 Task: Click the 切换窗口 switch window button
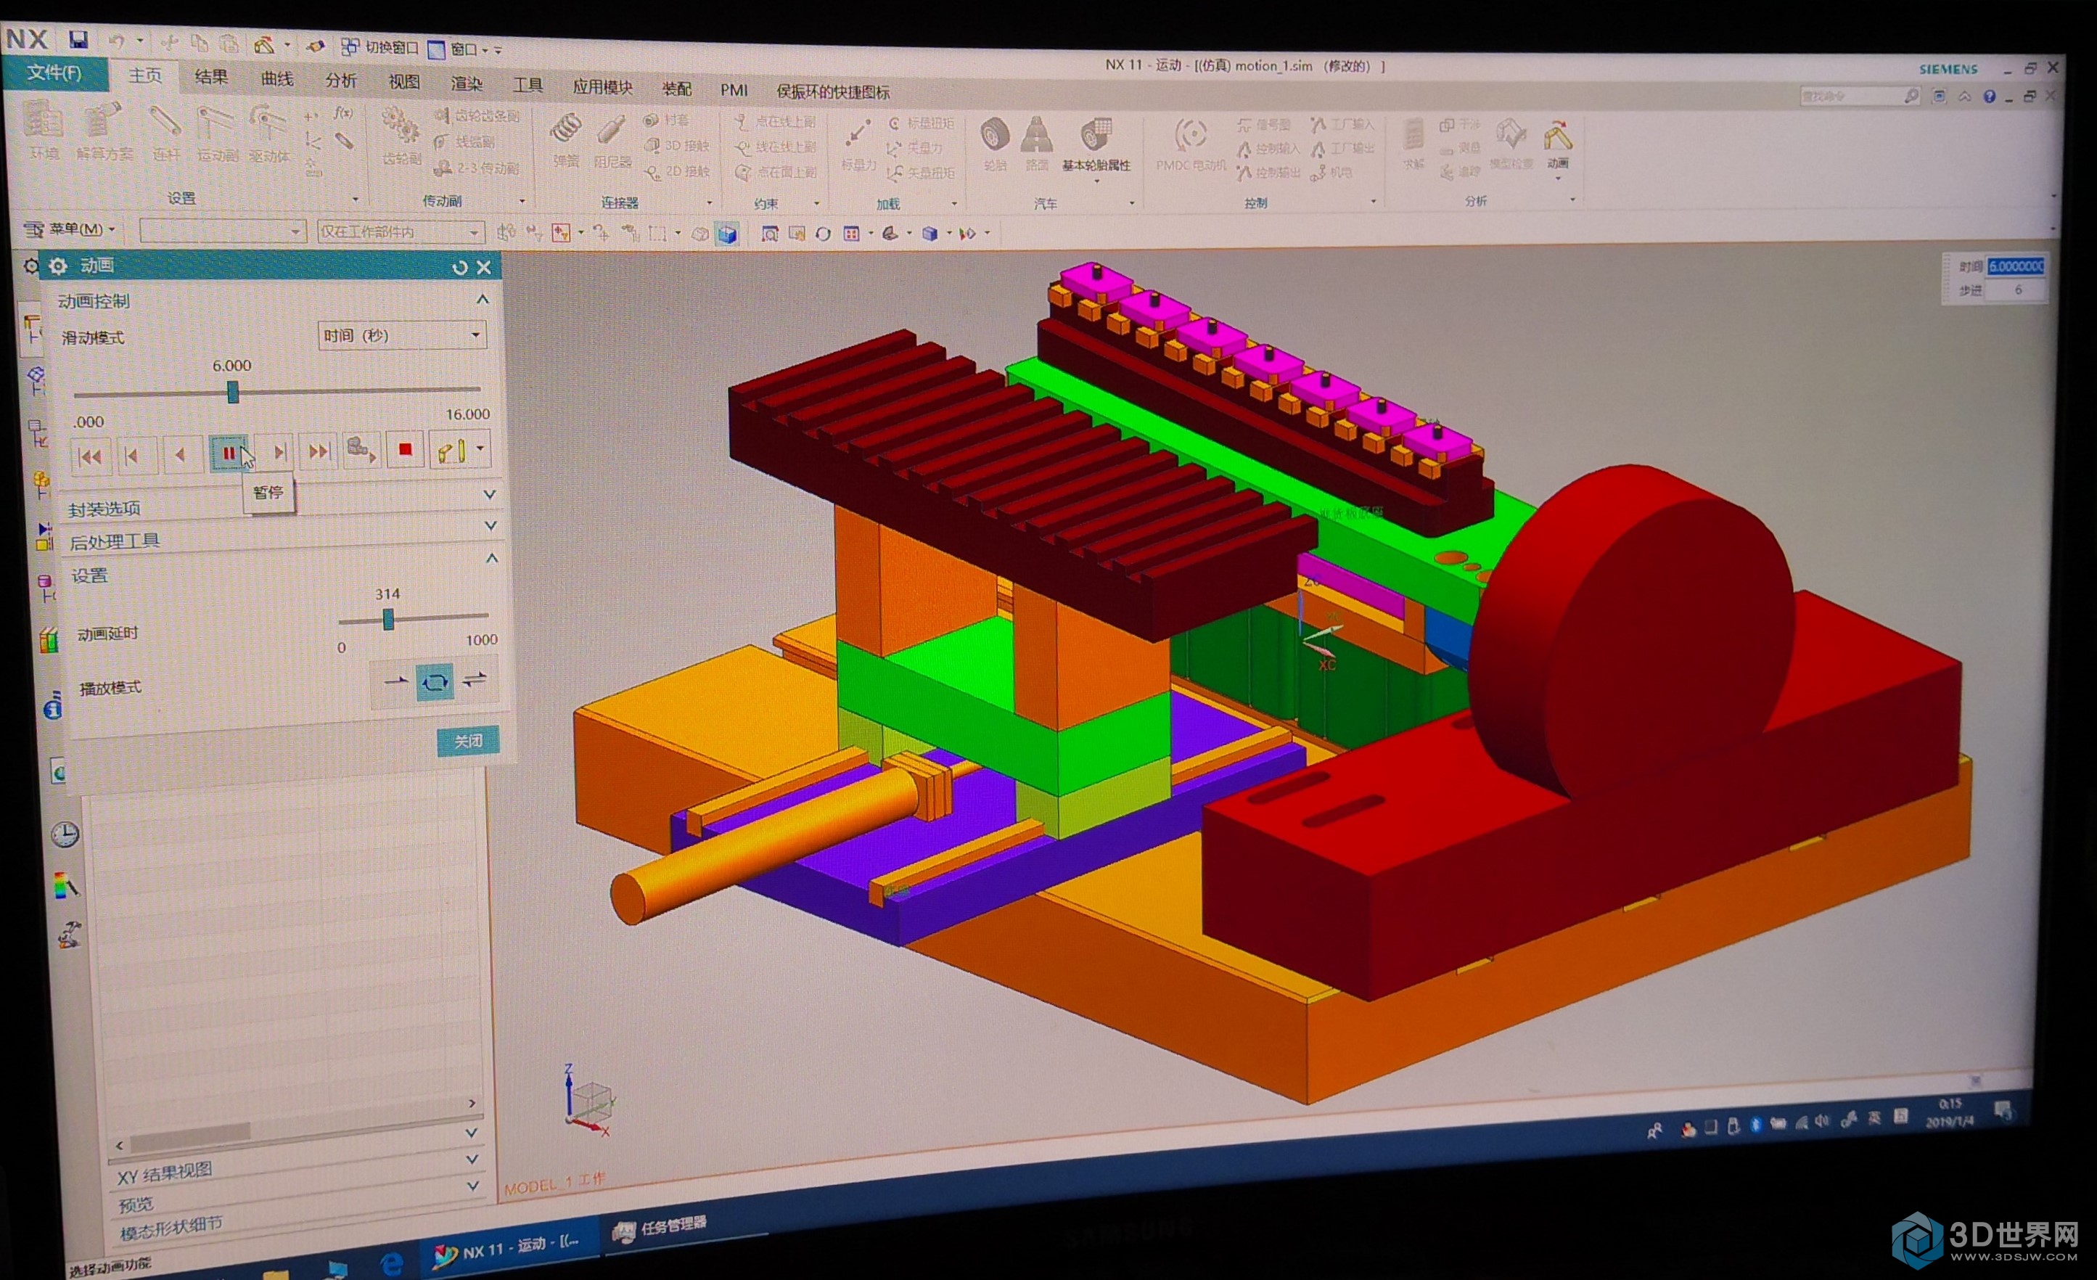(379, 48)
